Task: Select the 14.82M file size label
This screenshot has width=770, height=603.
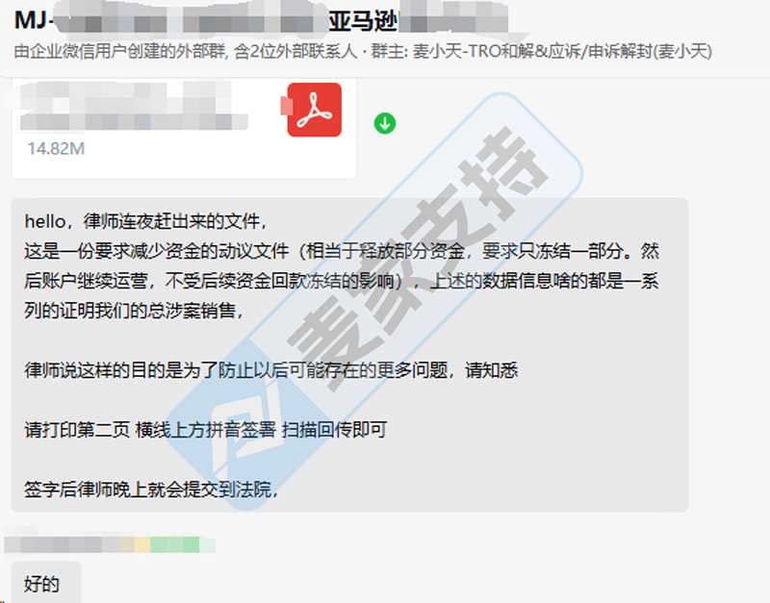Action: pos(56,148)
